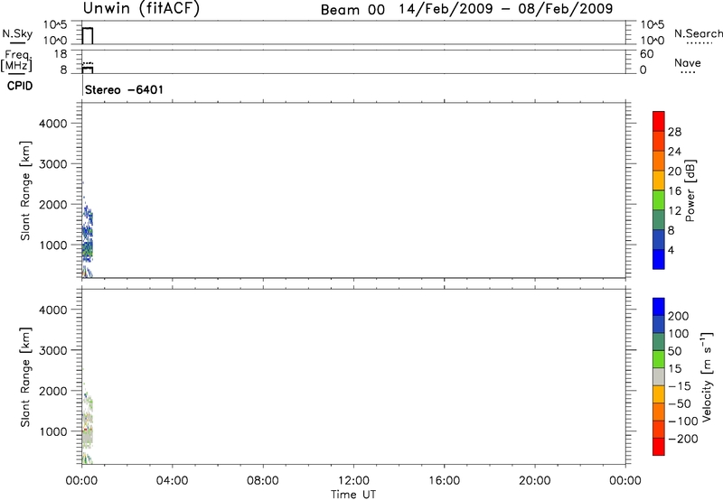The height and width of the screenshot is (500, 723).
Task: Click the '200' value on Velocity colorbar
Action: [x=679, y=316]
